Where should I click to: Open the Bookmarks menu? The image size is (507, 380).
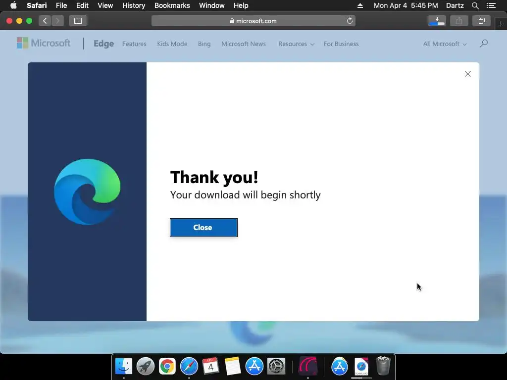[172, 5]
